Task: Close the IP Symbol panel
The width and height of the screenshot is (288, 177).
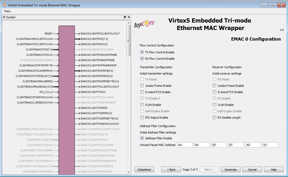Action: click(x=129, y=17)
